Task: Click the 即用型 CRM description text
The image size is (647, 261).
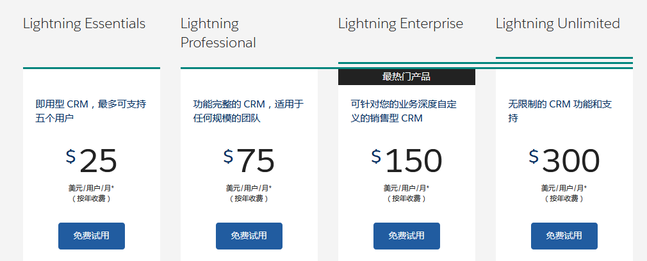Action: (x=91, y=111)
